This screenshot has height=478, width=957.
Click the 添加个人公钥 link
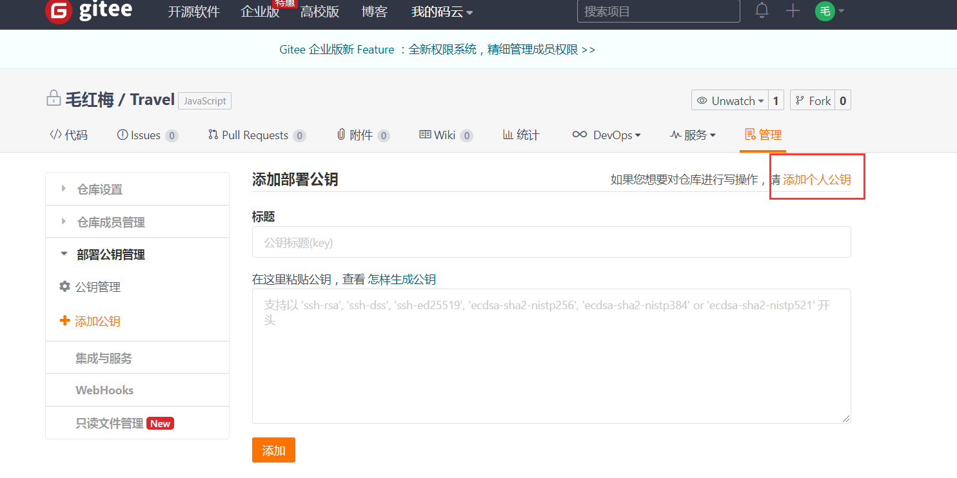817,180
